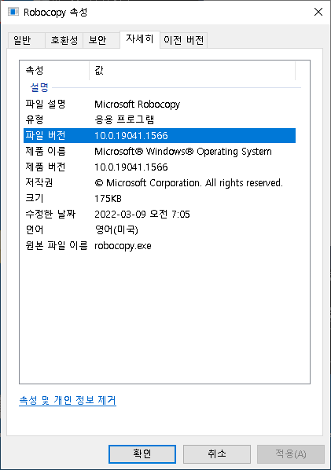The width and height of the screenshot is (331, 470).
Task: Select the 원본 파일 이름 row
Action: click(x=160, y=246)
